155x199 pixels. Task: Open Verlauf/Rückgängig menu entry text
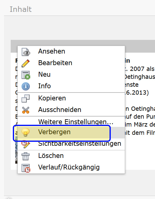coord(69,167)
